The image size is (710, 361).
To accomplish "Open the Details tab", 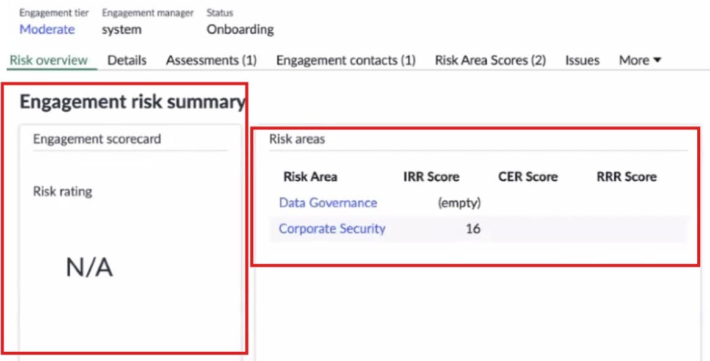I will (127, 60).
